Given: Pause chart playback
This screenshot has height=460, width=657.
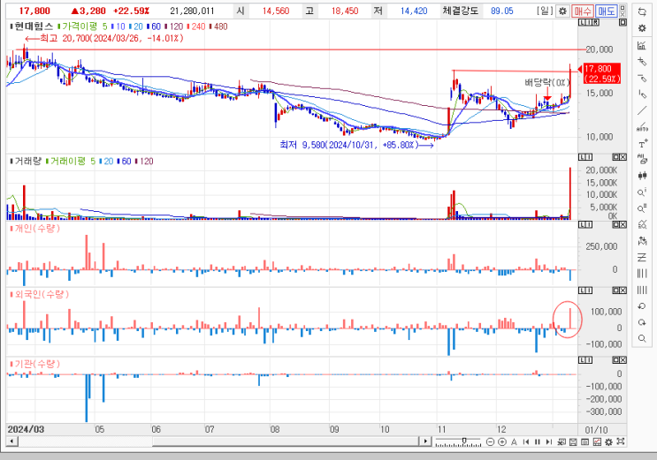Looking at the screenshot, I should (x=538, y=441).
